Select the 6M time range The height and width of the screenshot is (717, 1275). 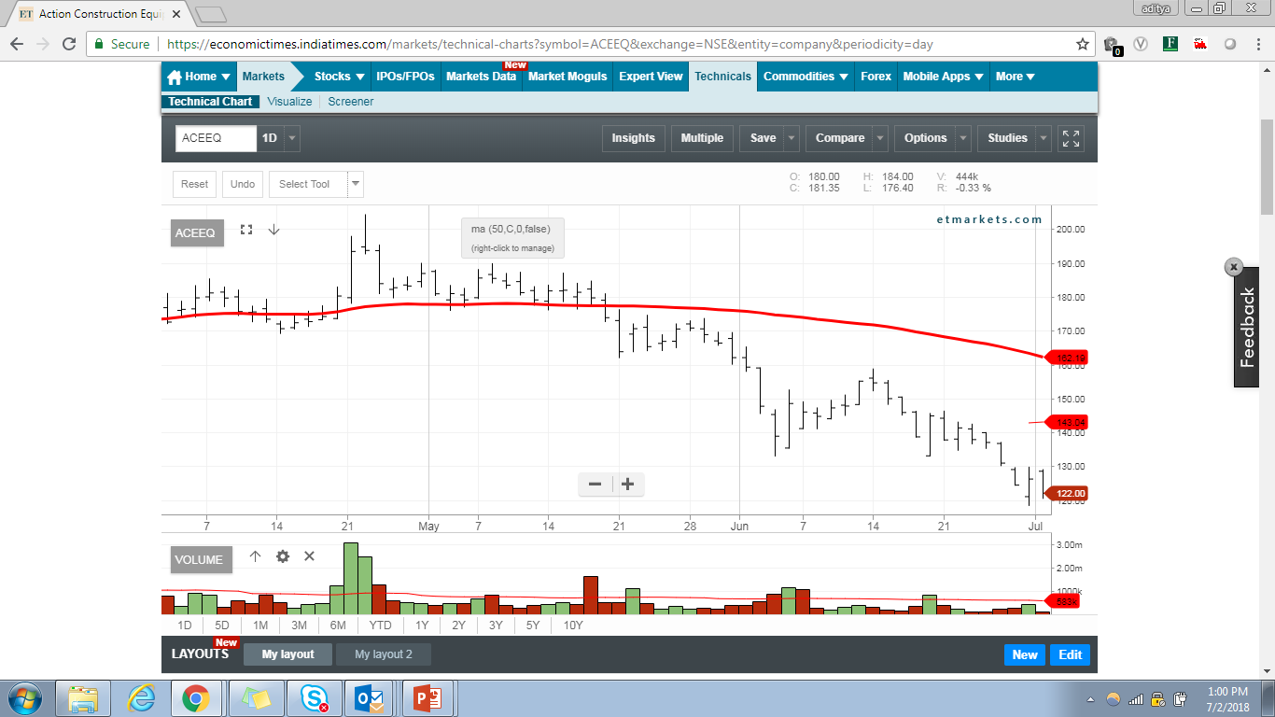[x=338, y=626]
